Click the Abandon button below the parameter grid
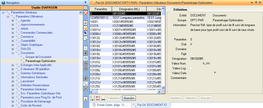This screenshot has height=108, width=263. click(129, 98)
